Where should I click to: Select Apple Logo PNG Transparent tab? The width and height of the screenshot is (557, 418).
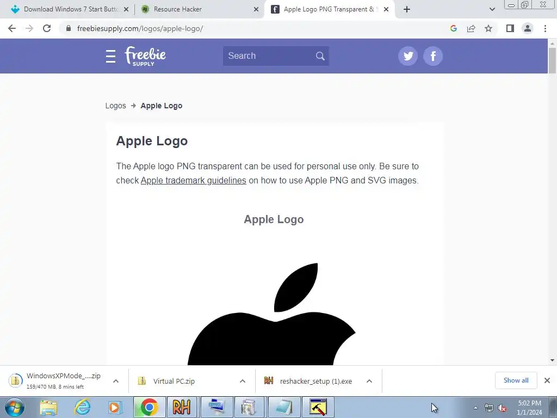pos(329,9)
